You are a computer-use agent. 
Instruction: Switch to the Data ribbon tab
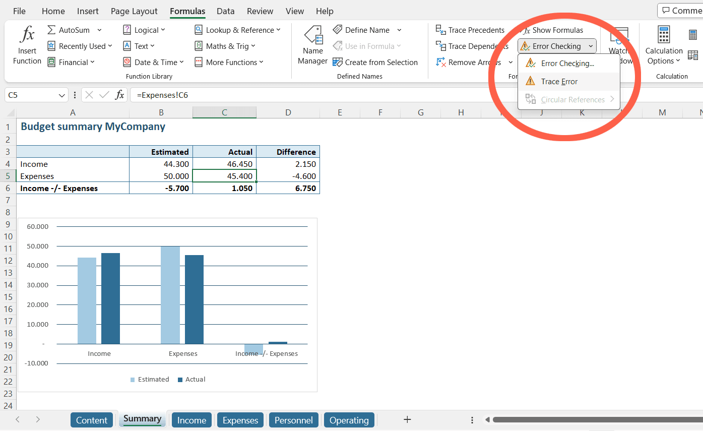225,11
